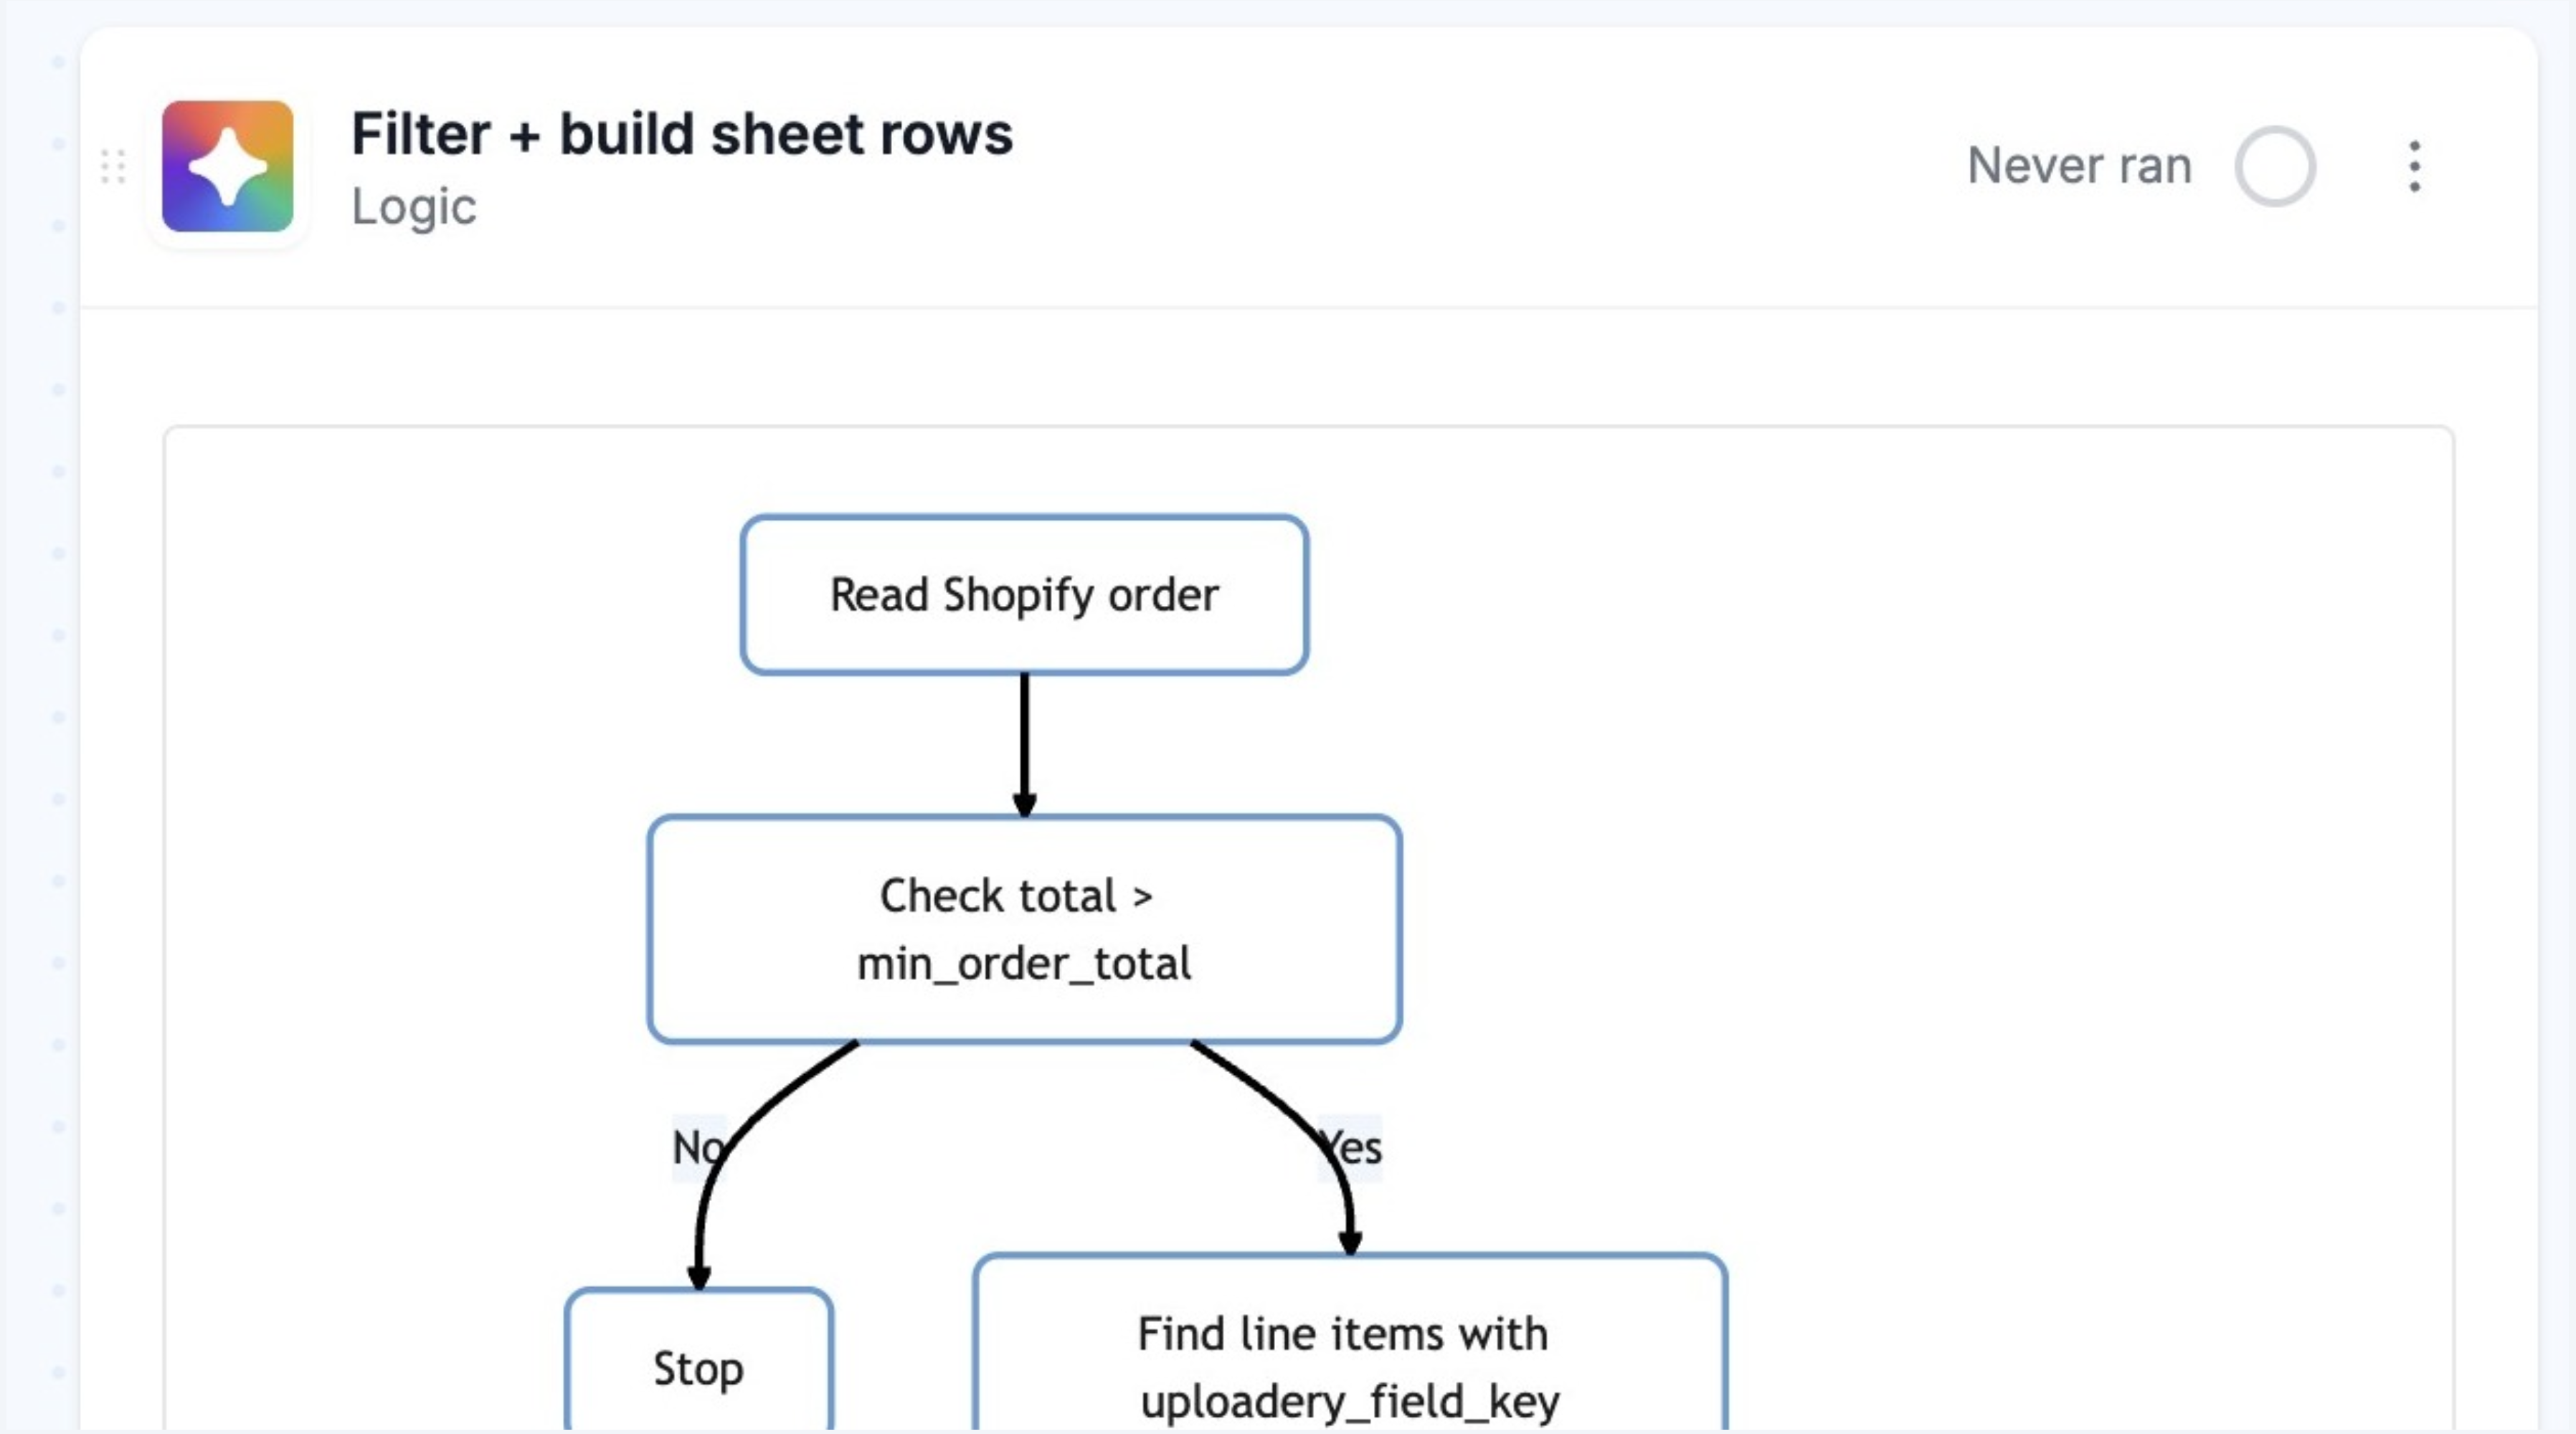Grab the six-dot drag handle icon

(x=113, y=167)
